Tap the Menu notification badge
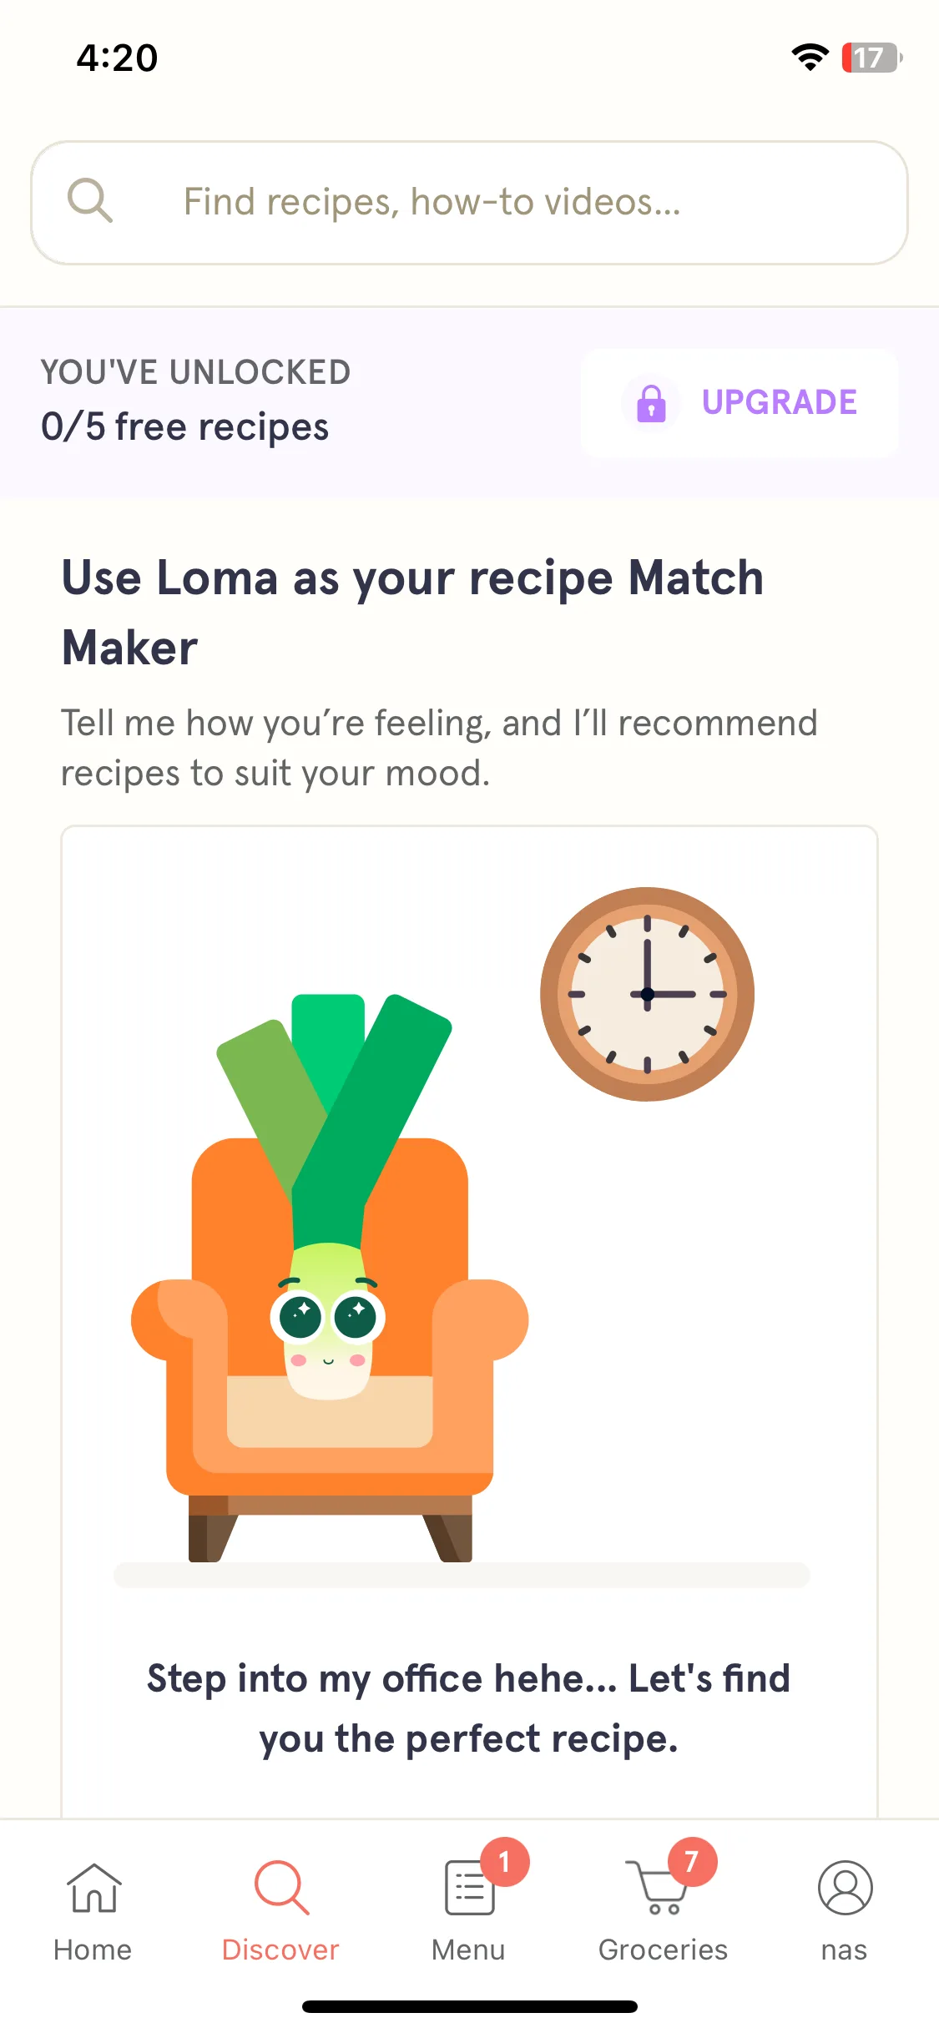Screen dimensions: 939x2033 tap(504, 1862)
